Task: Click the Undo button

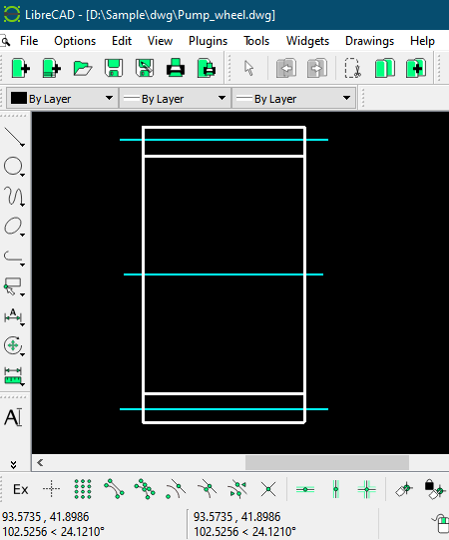Action: pos(286,68)
